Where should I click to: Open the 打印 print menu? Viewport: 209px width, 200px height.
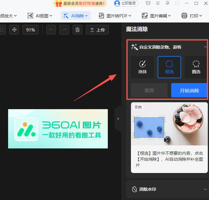pyautogui.click(x=192, y=16)
